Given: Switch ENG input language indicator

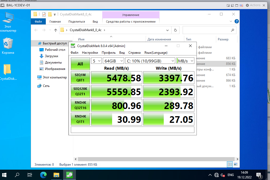Looking at the screenshot, I should (231, 175).
